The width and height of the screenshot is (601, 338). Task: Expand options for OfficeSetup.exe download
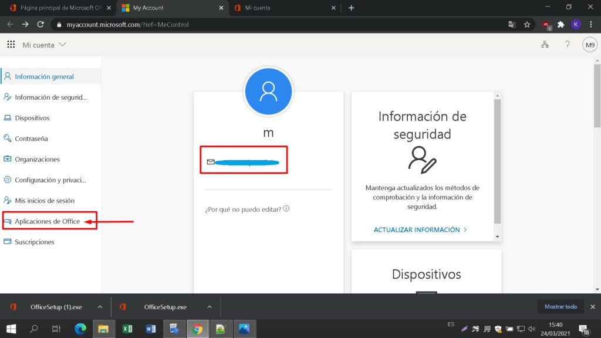(210, 307)
